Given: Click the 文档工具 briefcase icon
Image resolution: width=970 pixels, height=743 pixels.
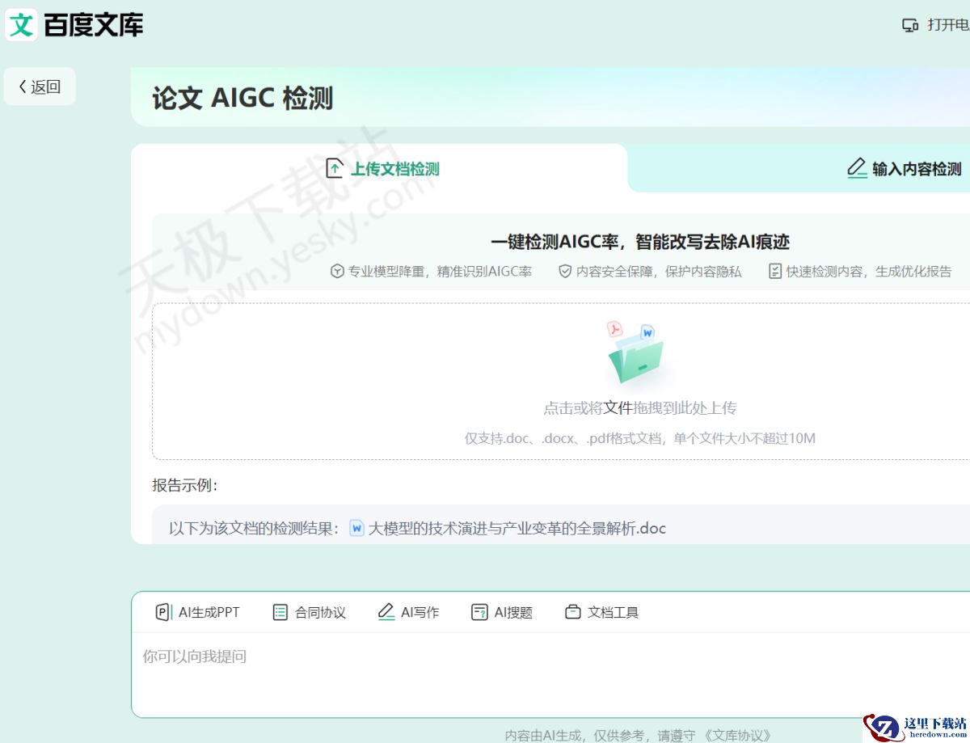Looking at the screenshot, I should (x=575, y=612).
